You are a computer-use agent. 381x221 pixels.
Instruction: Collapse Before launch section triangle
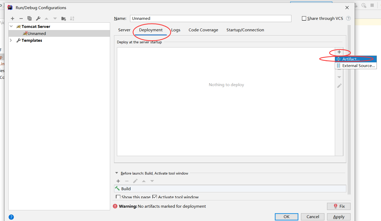click(x=117, y=173)
